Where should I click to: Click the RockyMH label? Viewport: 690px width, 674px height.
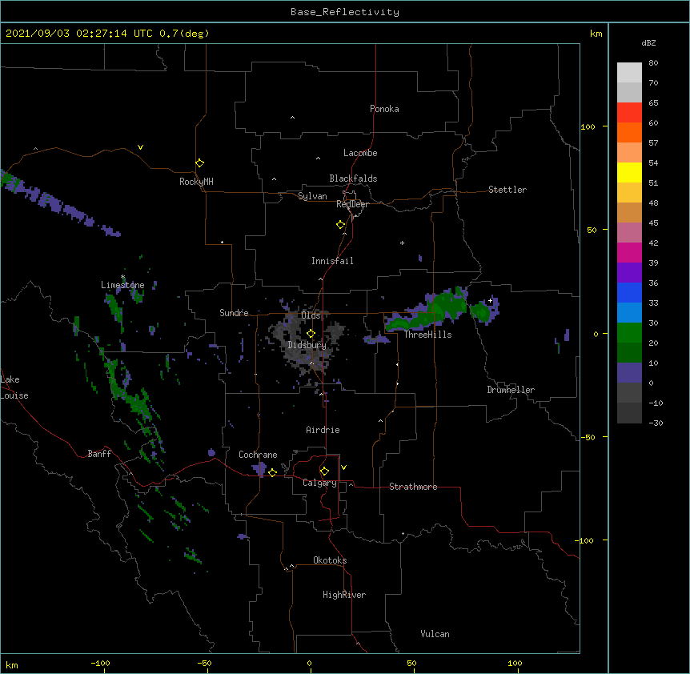pyautogui.click(x=196, y=181)
